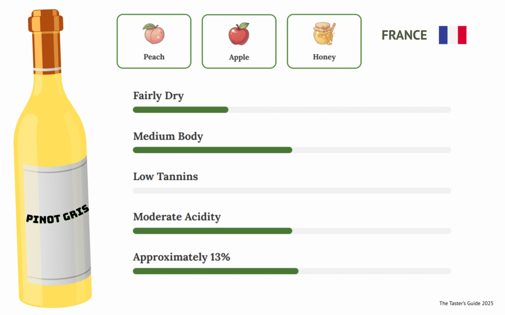Click The Taster's Guide 2025 credit
505x315 pixels.
pyautogui.click(x=466, y=303)
